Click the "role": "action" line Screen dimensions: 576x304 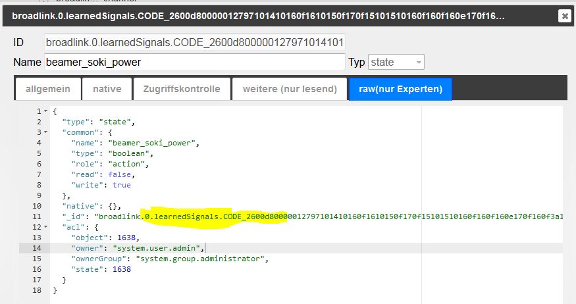tap(110, 164)
